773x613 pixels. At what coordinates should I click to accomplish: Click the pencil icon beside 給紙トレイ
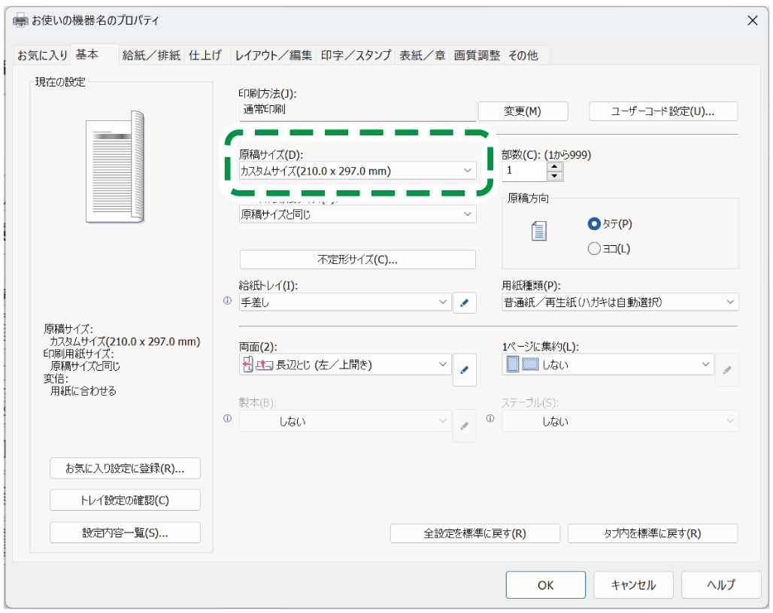coord(464,303)
